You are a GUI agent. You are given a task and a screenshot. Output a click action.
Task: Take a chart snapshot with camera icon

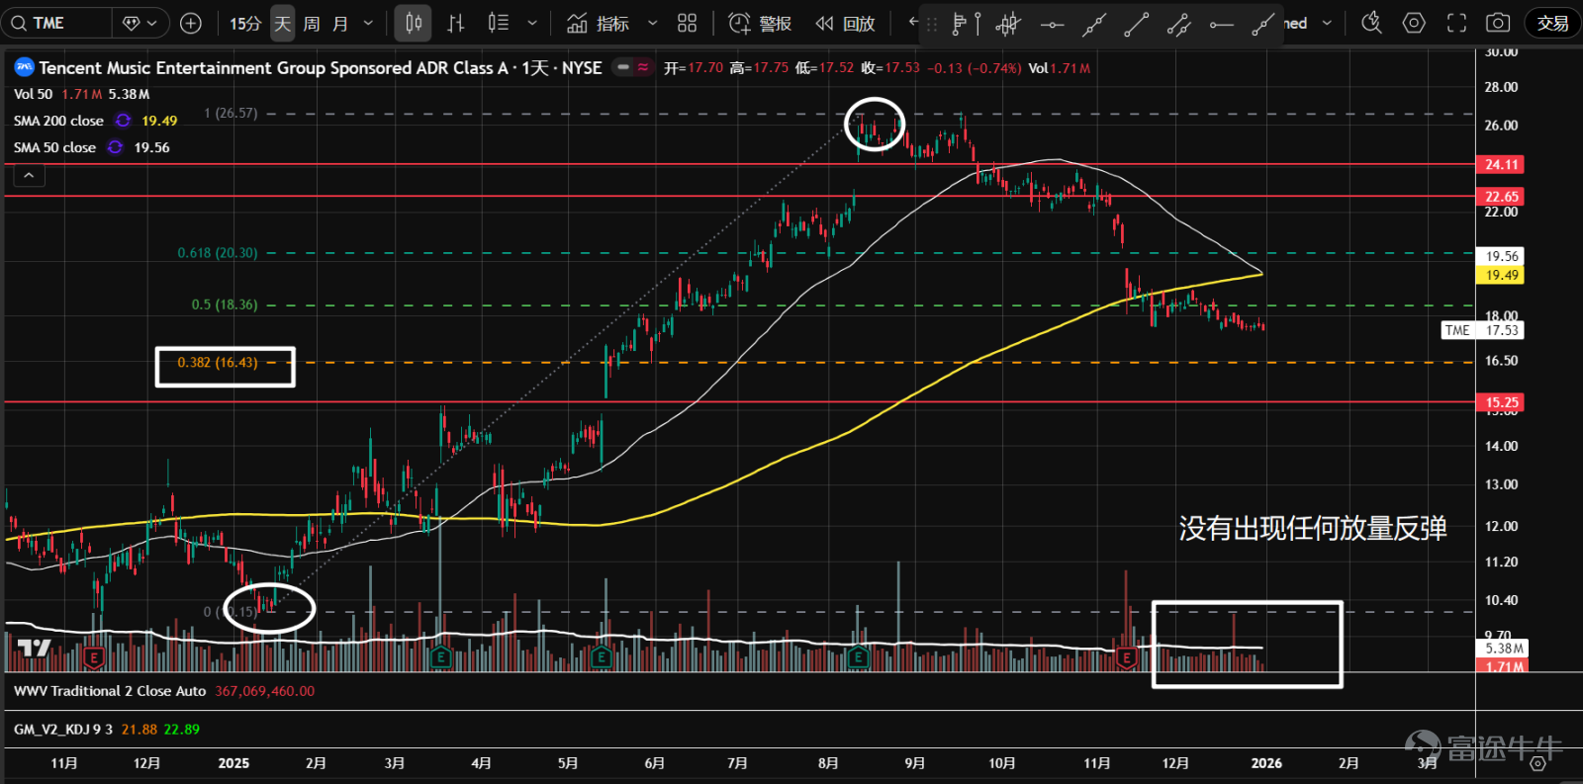1498,23
